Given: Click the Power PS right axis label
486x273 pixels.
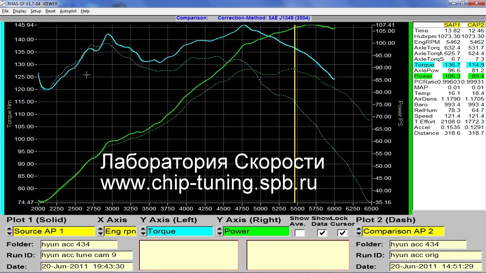Looking at the screenshot, I should coord(400,113).
